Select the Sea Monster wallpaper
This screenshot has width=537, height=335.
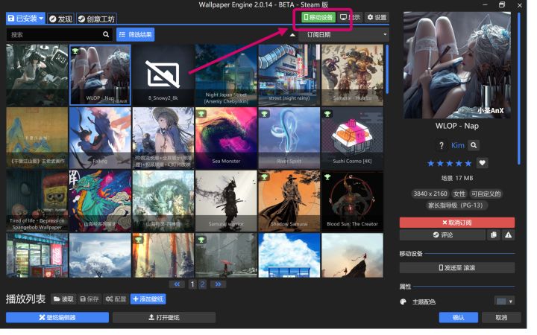click(226, 138)
